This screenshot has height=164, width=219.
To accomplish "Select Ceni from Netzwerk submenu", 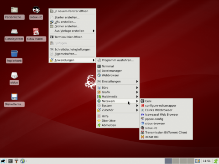I will tap(166, 101).
